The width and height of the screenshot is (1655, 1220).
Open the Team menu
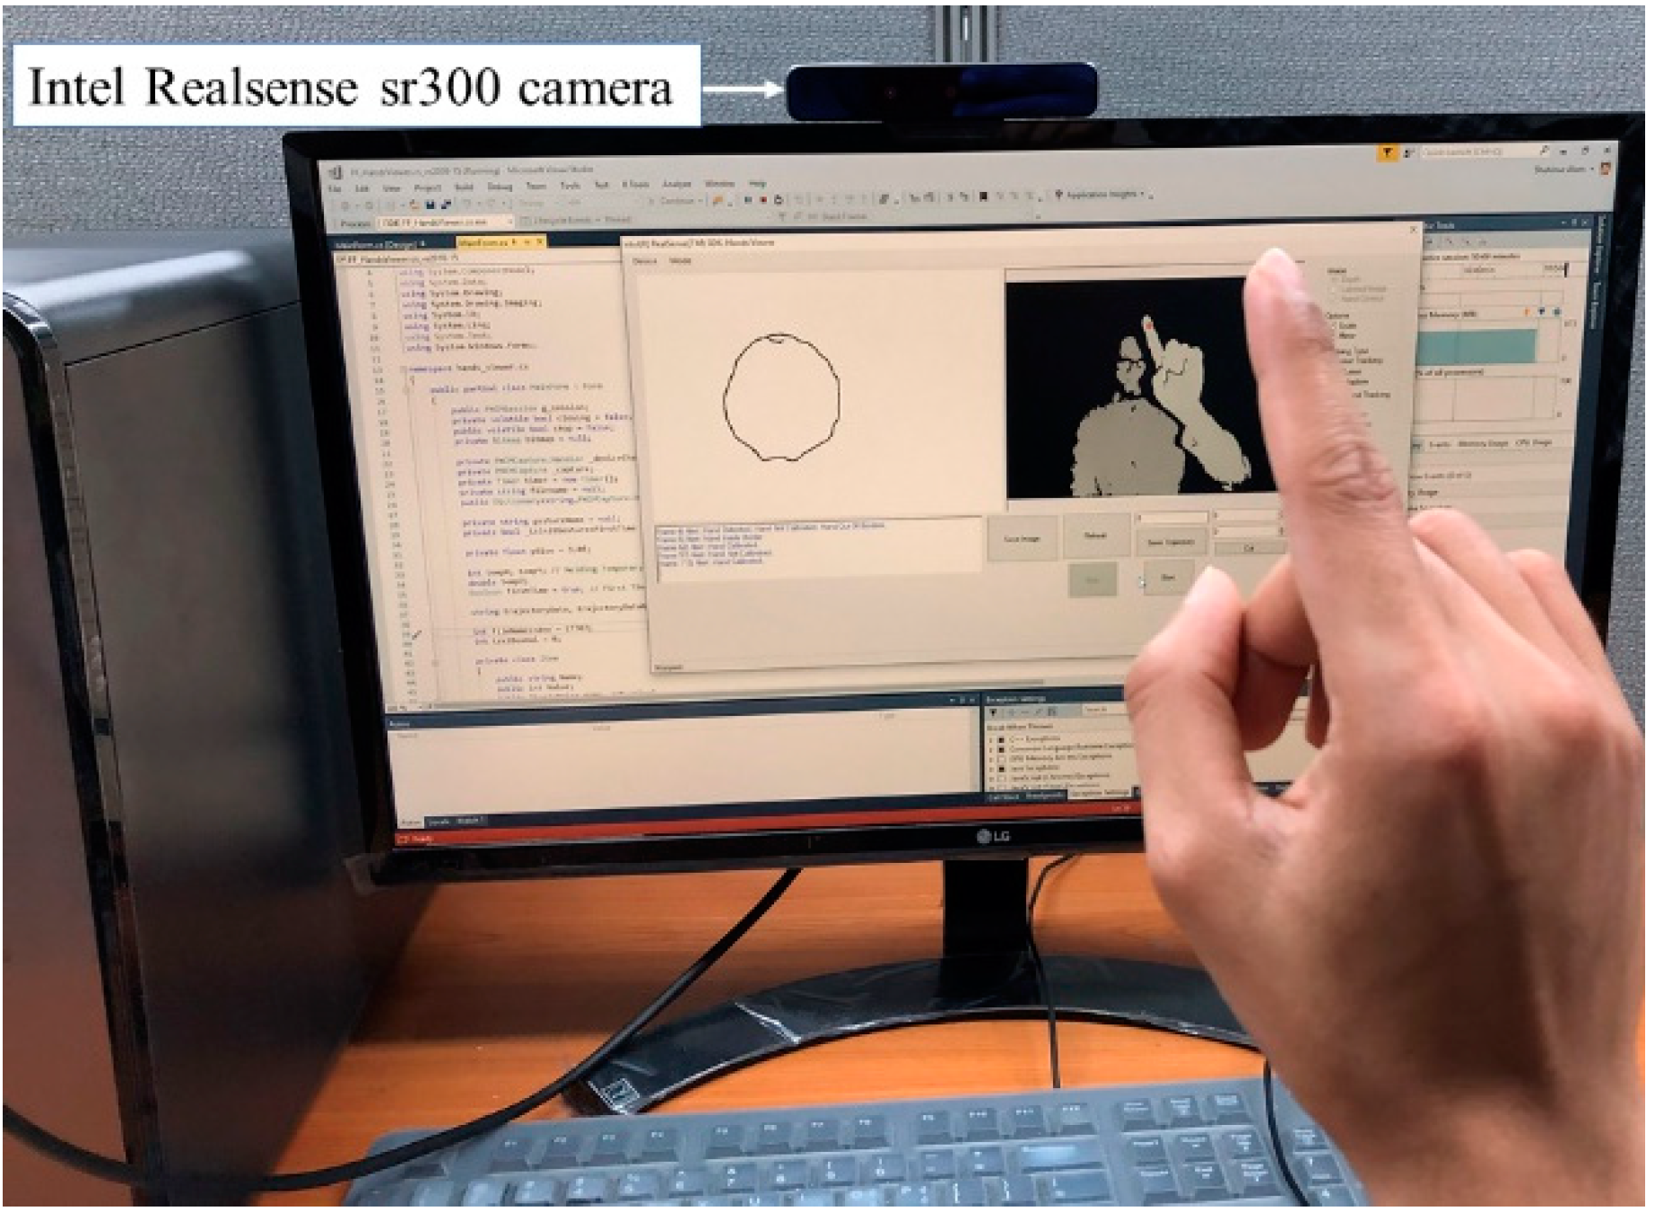coord(536,186)
